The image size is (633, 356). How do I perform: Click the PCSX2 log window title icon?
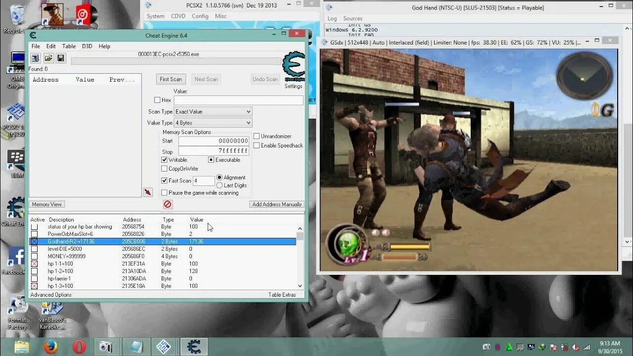329,7
